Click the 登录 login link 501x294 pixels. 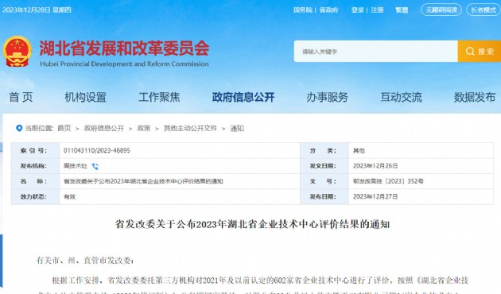358,10
